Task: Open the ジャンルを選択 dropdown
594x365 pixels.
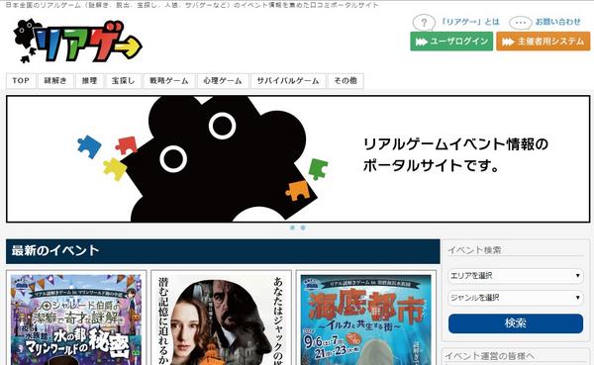Action: tap(516, 298)
